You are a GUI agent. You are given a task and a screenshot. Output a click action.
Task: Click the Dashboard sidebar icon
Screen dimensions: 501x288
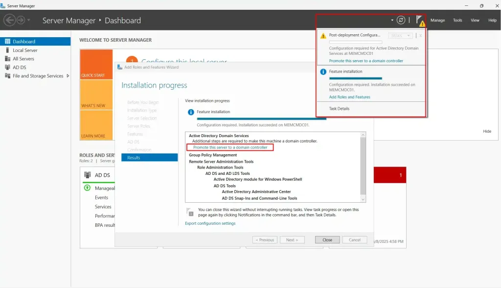tap(8, 41)
